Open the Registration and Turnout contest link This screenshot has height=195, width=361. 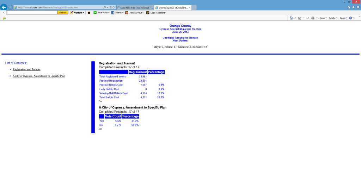click(26, 69)
